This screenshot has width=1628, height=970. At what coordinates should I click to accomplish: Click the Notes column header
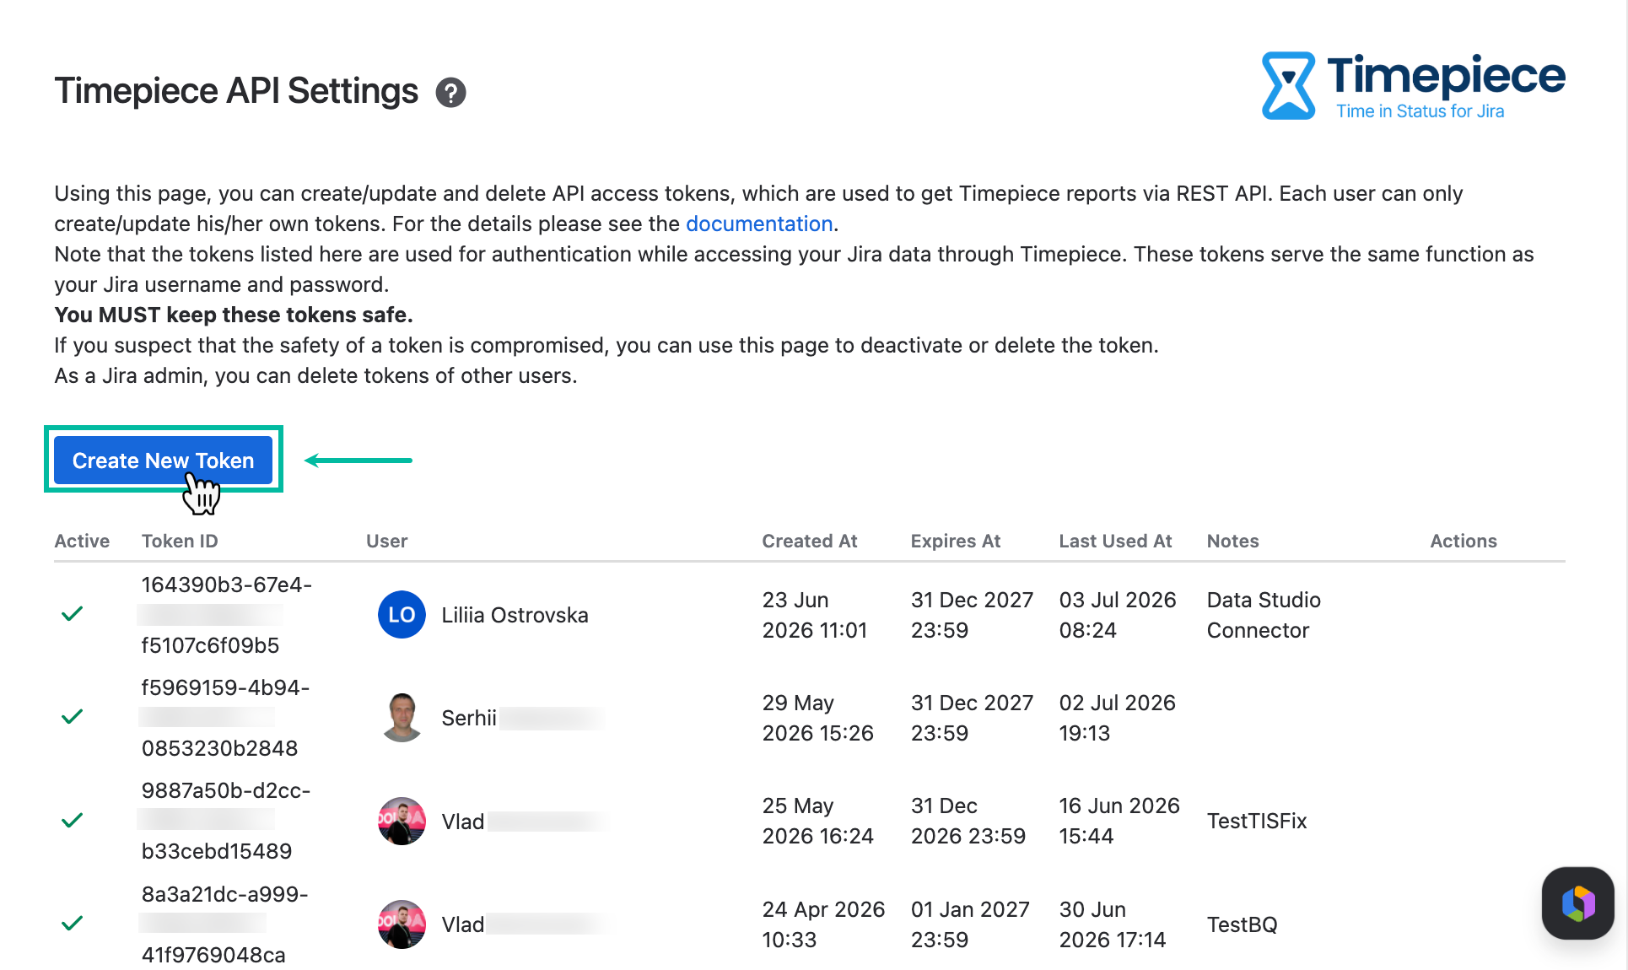point(1232,542)
